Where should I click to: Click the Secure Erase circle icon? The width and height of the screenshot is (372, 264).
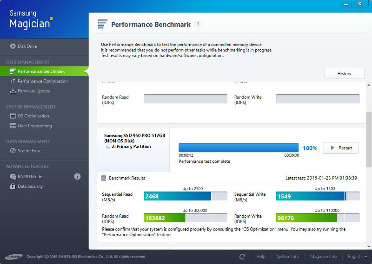pyautogui.click(x=13, y=151)
